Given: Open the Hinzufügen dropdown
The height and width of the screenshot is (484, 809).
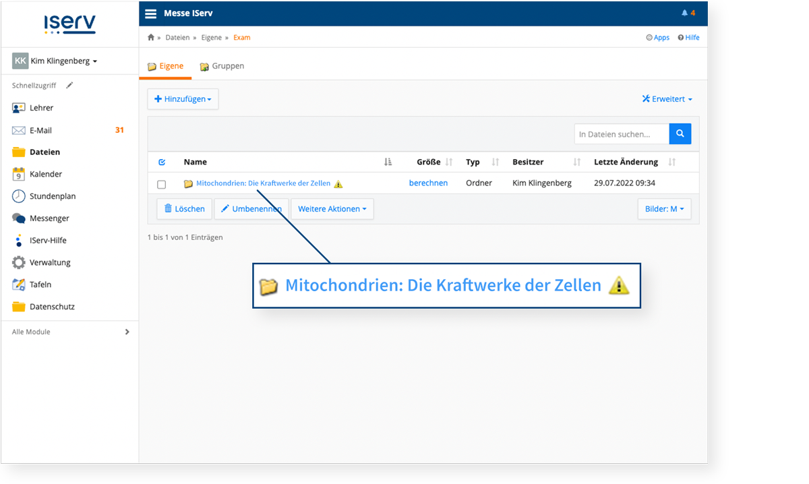Looking at the screenshot, I should (x=183, y=99).
